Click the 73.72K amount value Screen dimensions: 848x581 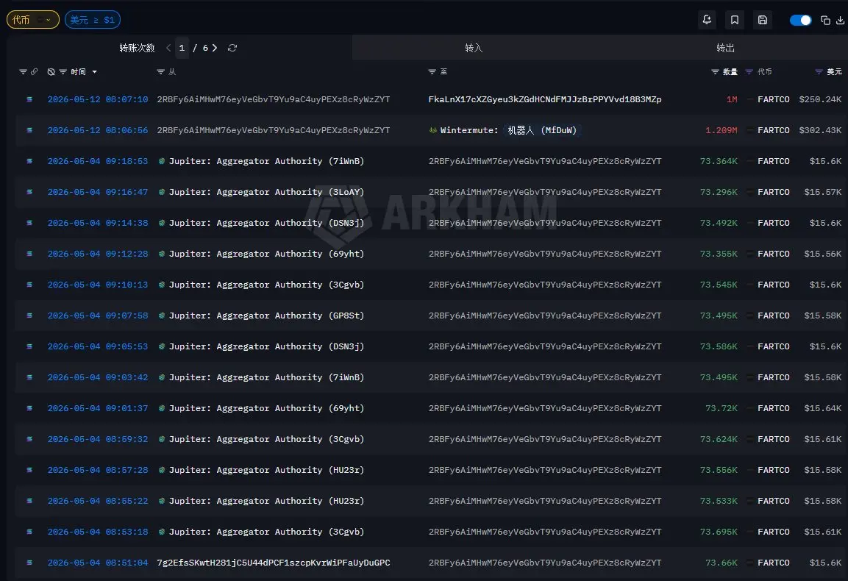coord(721,408)
